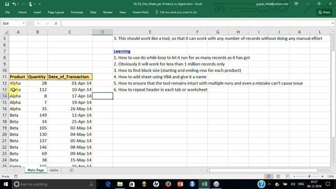The image size is (336, 189).
Task: Open HP icon in taskbar
Action: 156,184
